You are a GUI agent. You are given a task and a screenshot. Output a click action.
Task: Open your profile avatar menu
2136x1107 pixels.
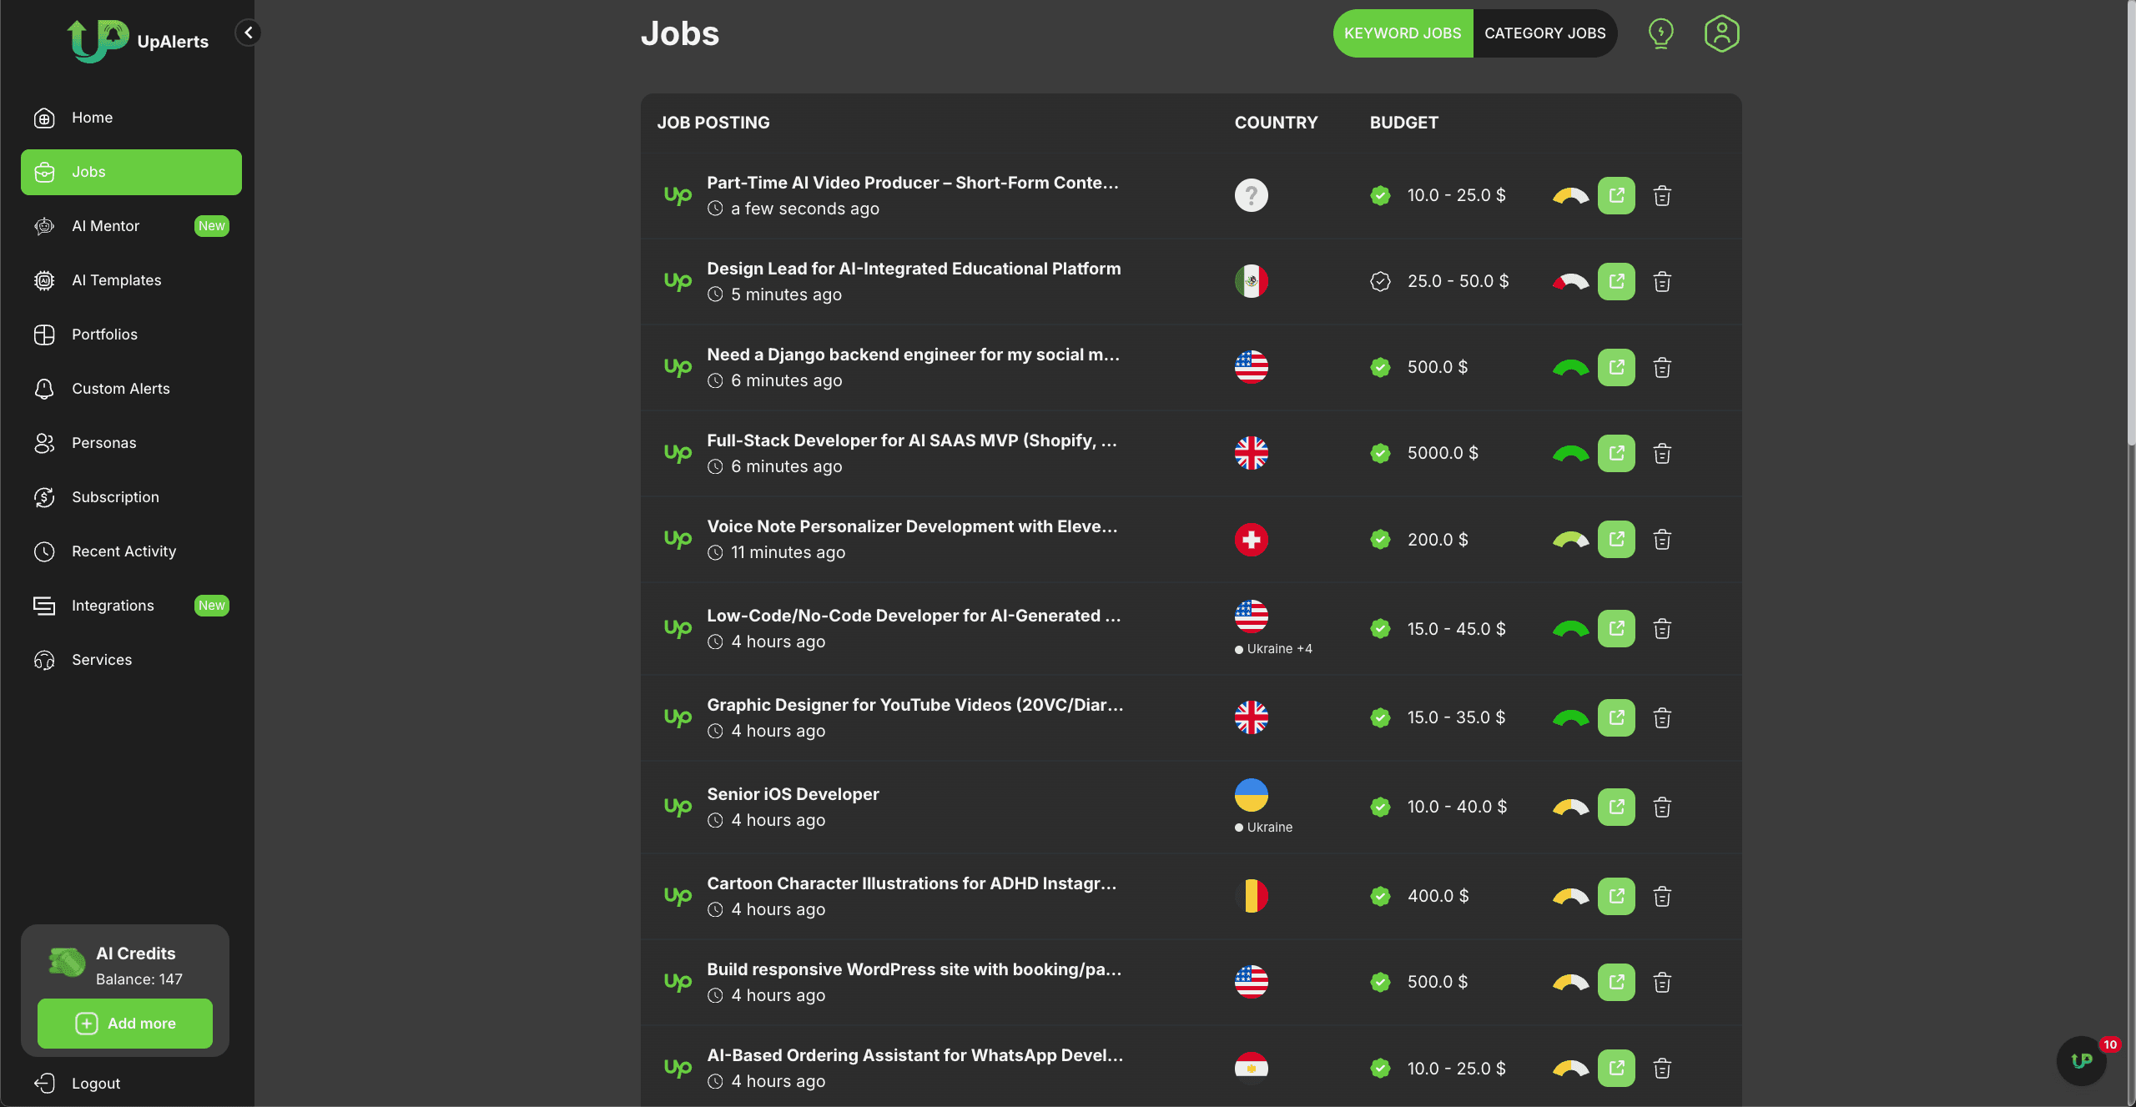pos(1722,33)
